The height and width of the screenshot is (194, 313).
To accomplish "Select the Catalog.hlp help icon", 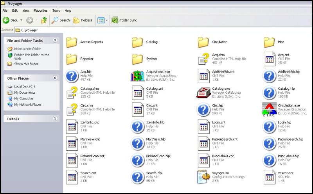I will pyautogui.click(x=269, y=93).
